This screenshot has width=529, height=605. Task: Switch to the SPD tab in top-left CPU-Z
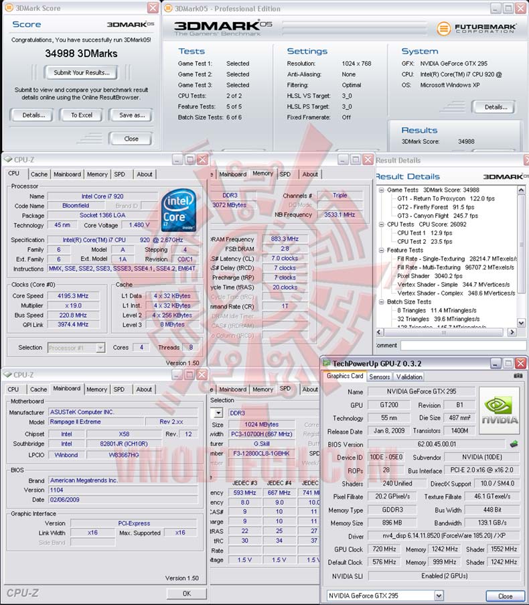click(x=119, y=174)
